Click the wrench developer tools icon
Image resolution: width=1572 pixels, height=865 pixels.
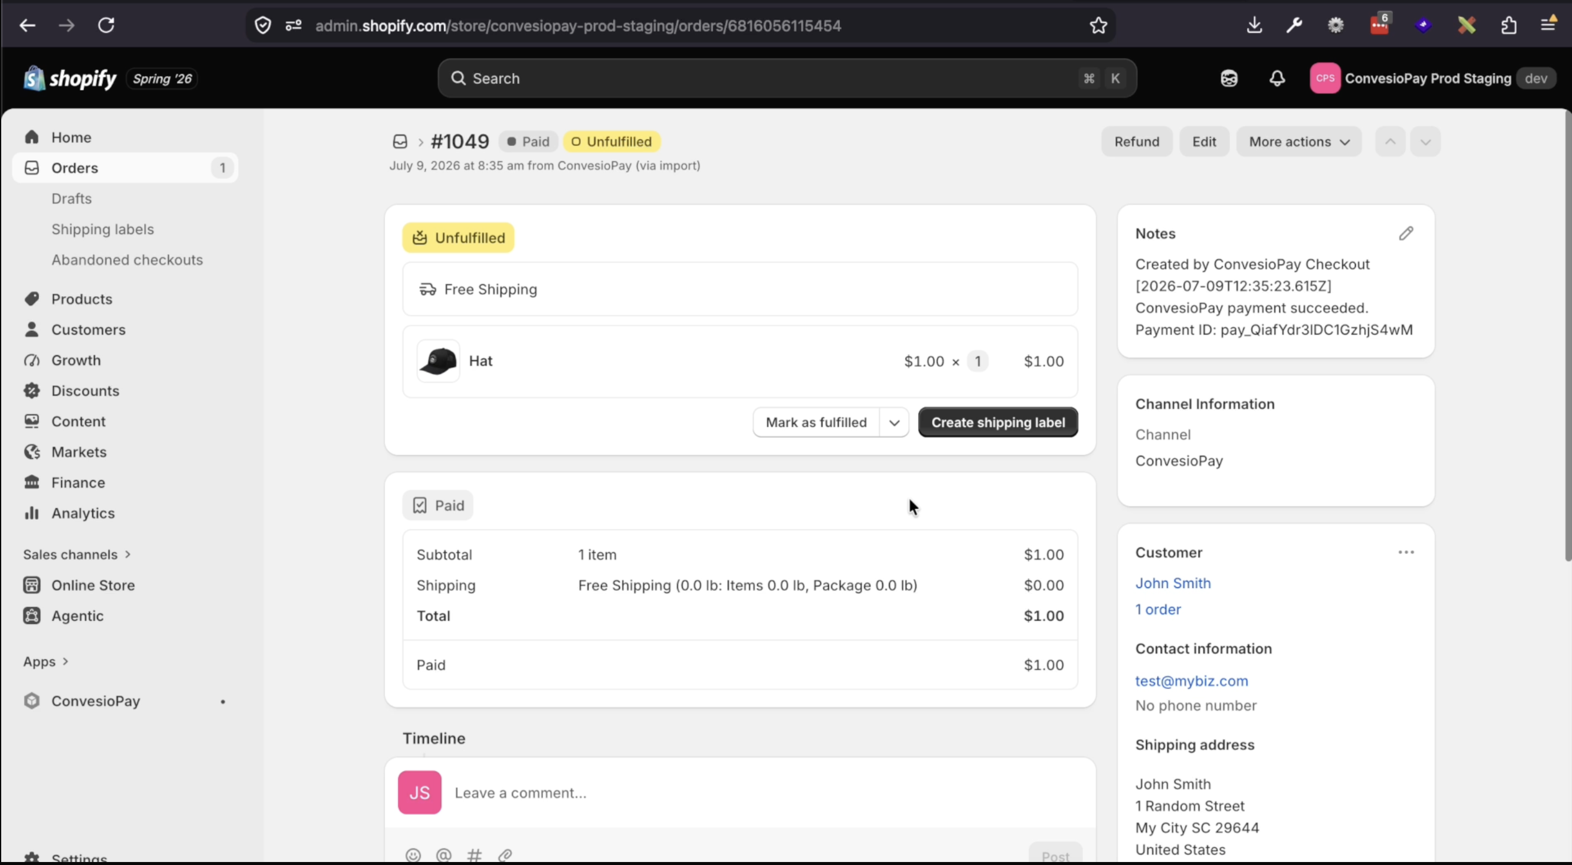click(1294, 26)
